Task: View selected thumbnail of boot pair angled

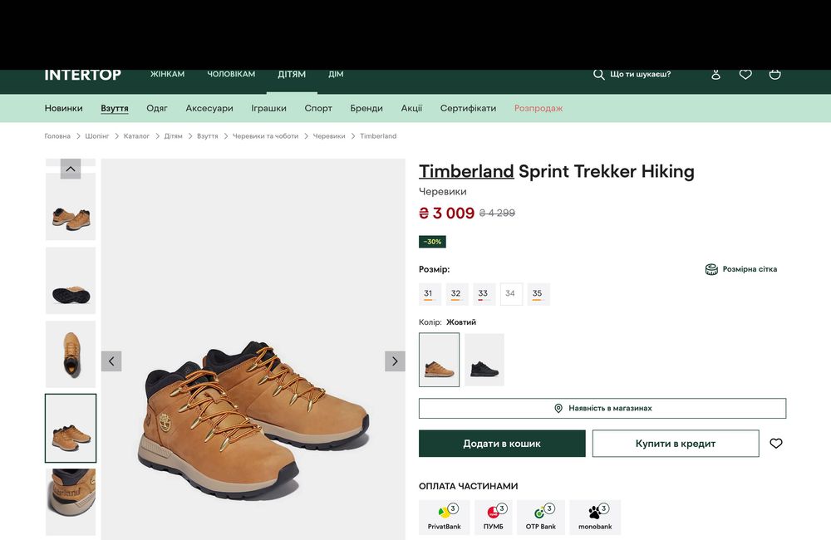Action: pos(71,428)
